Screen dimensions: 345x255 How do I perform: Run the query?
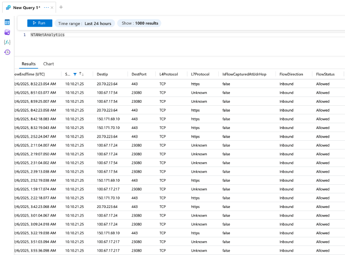click(x=40, y=23)
